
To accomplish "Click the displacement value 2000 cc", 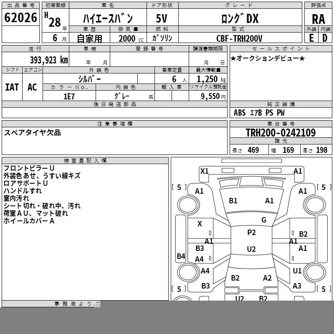I will click(131, 38).
